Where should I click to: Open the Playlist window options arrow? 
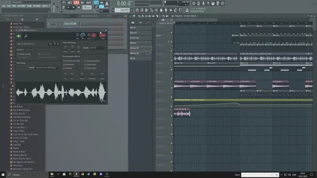point(131,16)
